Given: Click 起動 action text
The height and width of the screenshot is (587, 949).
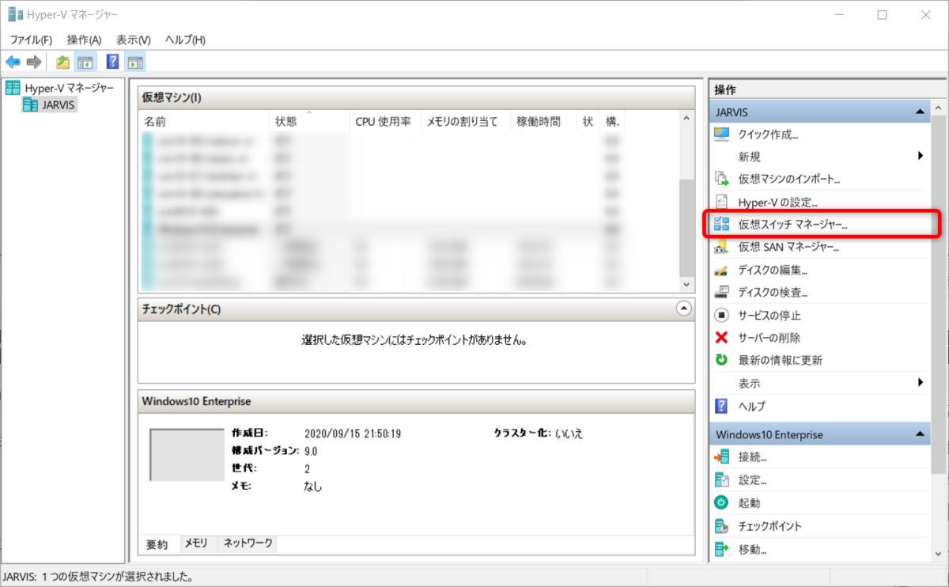Looking at the screenshot, I should pyautogui.click(x=749, y=503).
